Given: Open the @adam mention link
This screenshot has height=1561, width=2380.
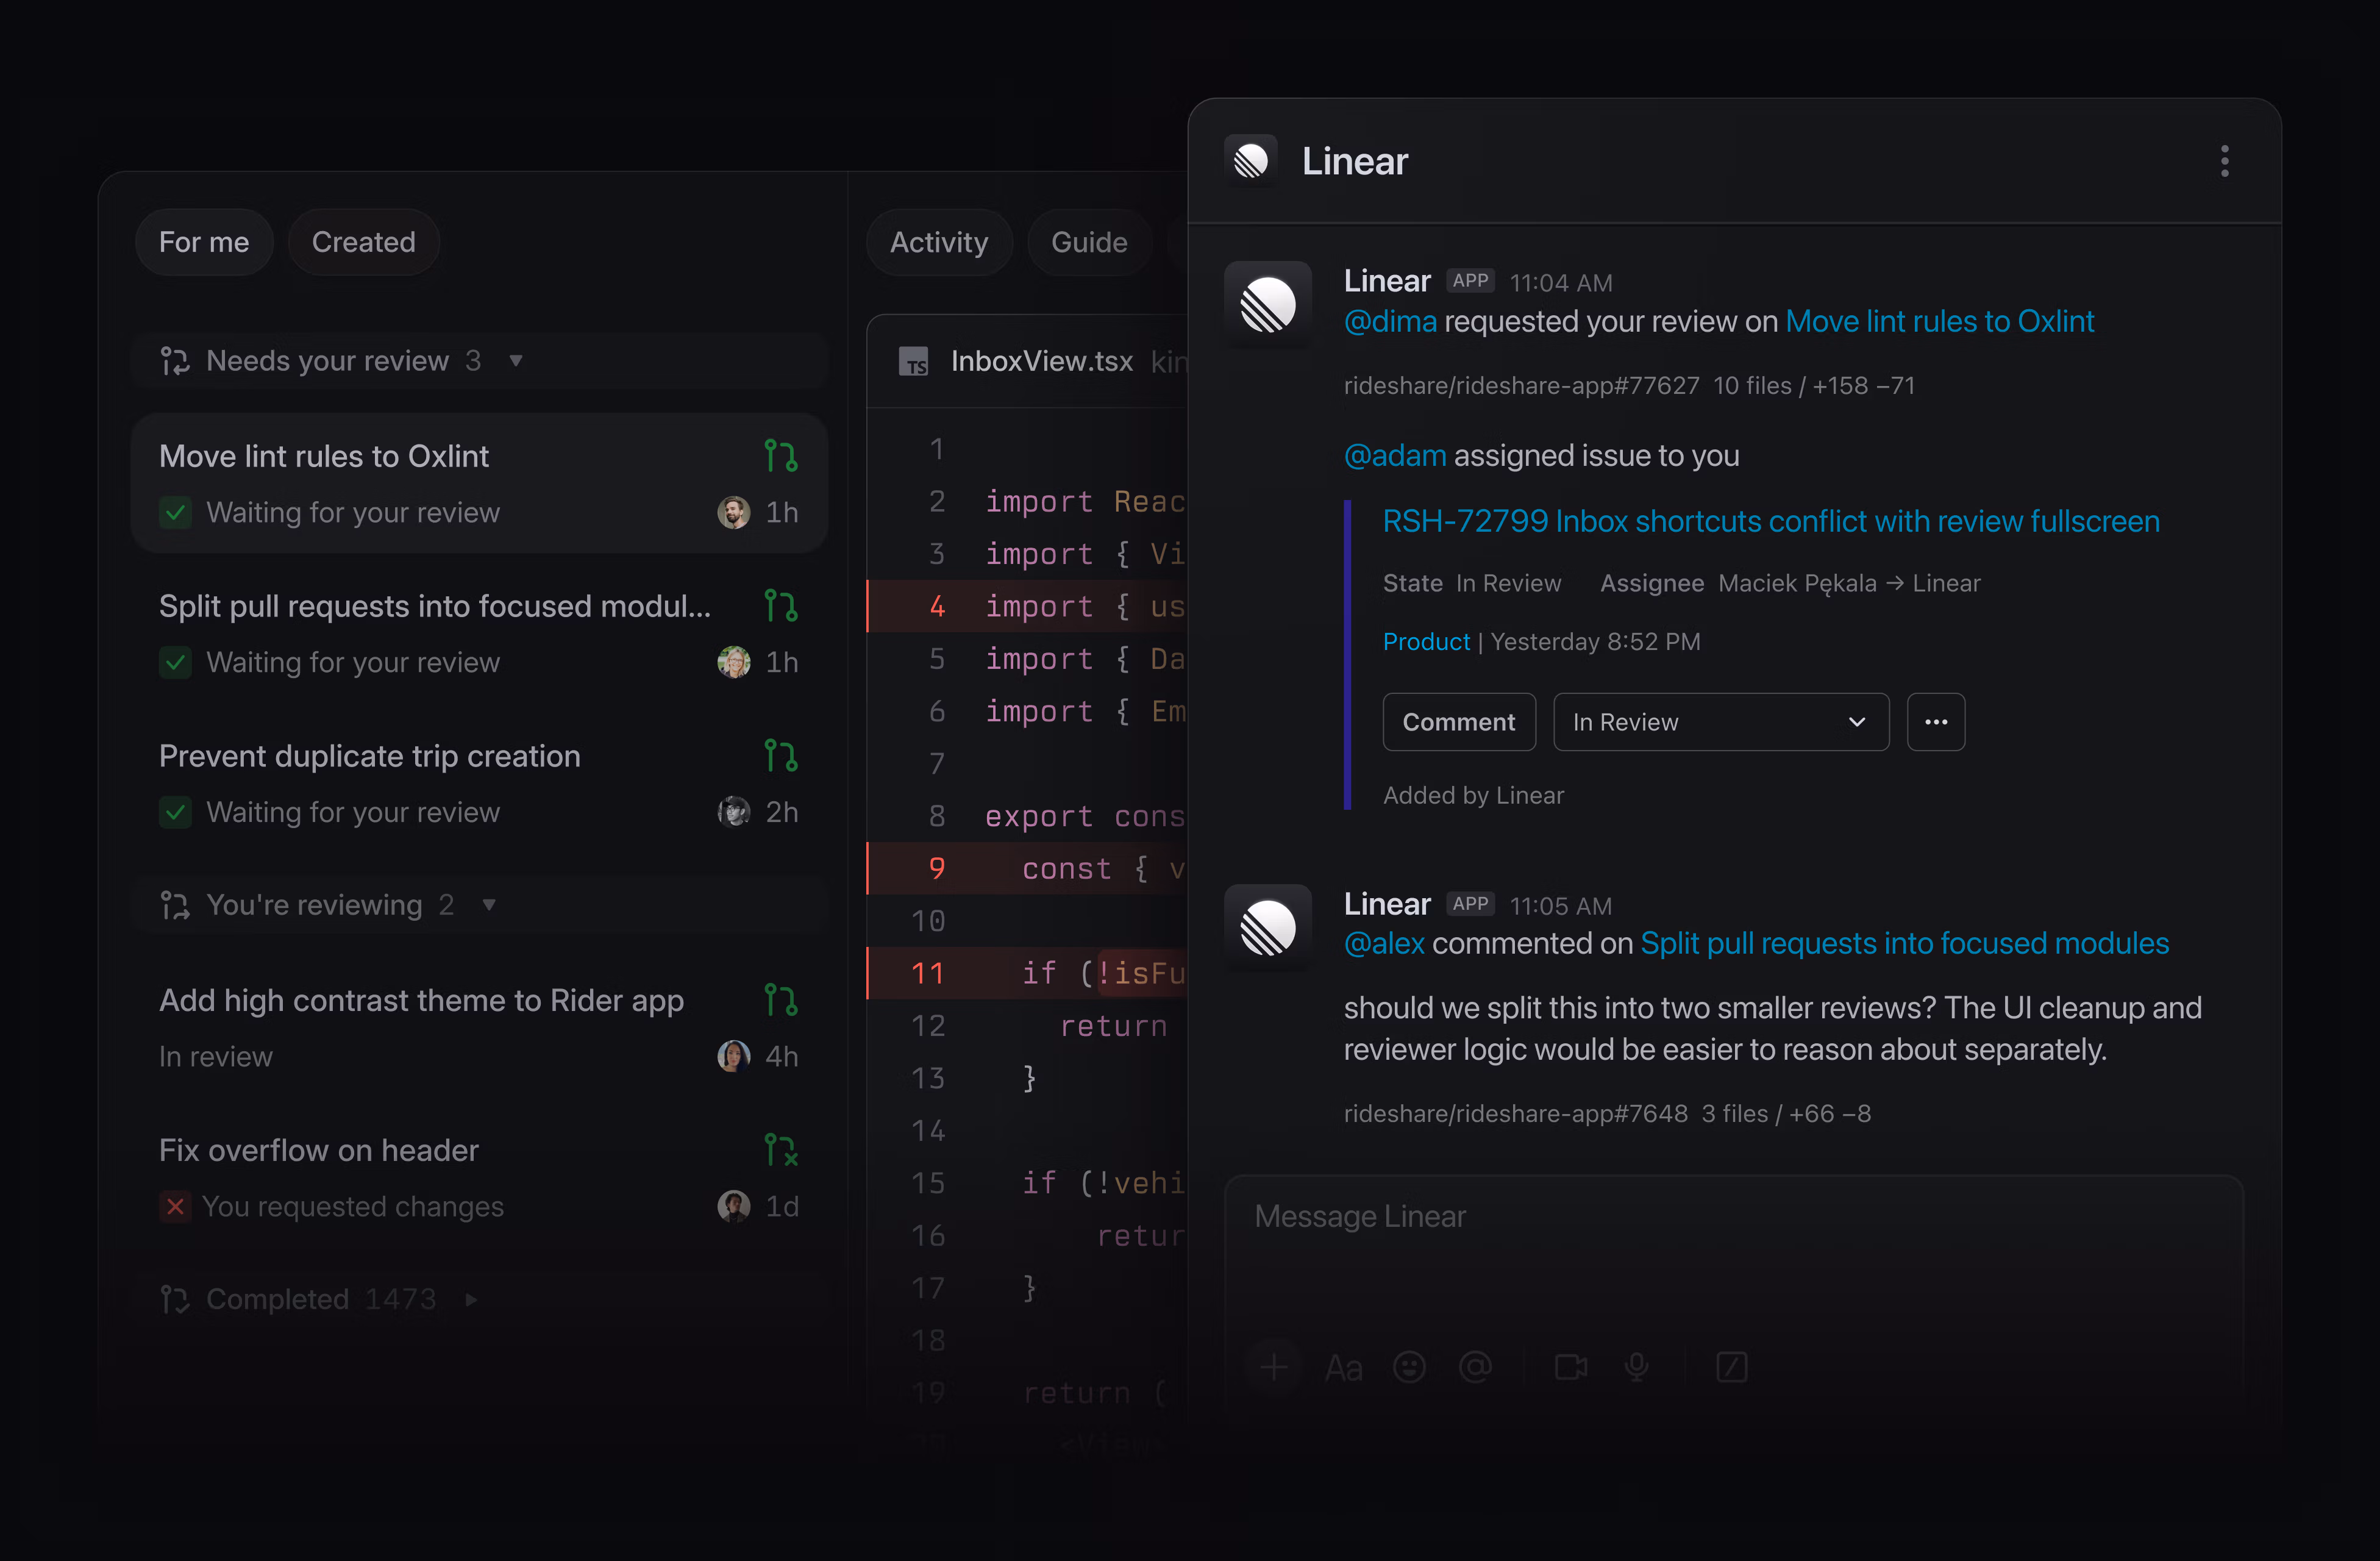Looking at the screenshot, I should point(1394,455).
